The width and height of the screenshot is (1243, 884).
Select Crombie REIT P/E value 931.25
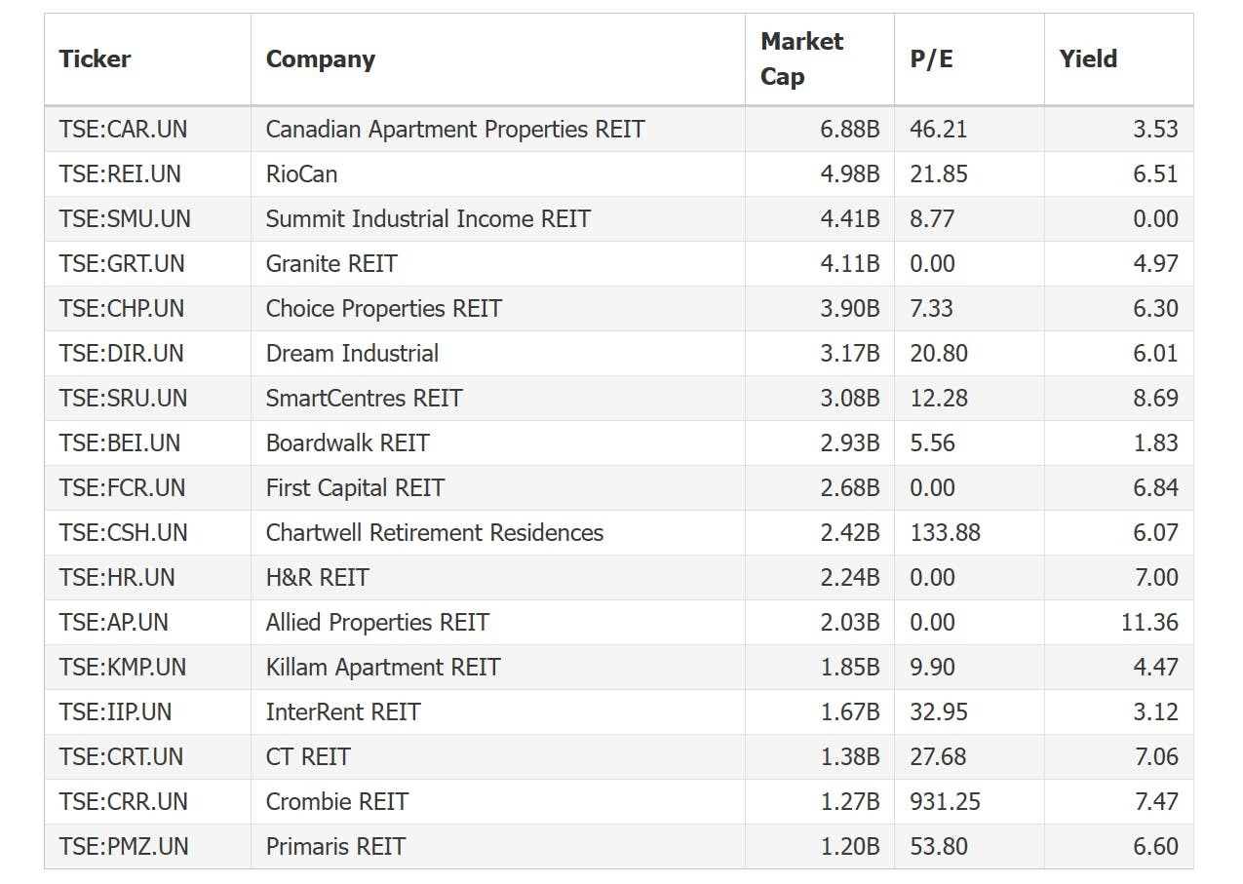(945, 801)
